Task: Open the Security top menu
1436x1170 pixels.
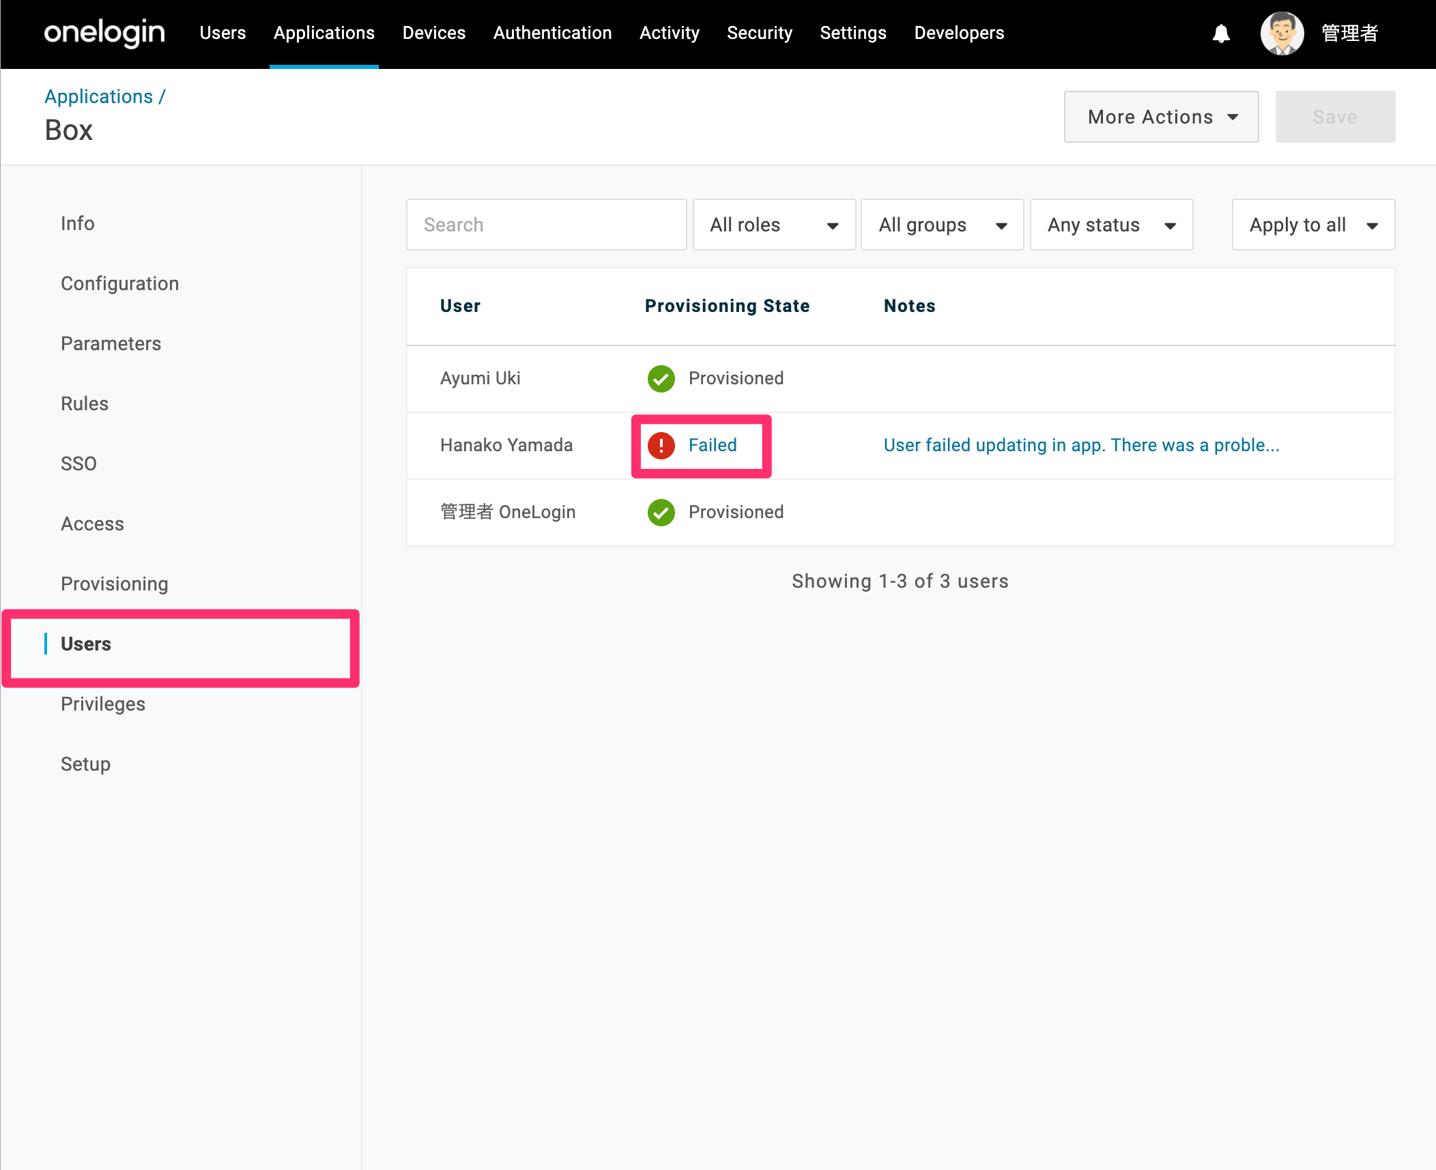Action: pos(760,33)
